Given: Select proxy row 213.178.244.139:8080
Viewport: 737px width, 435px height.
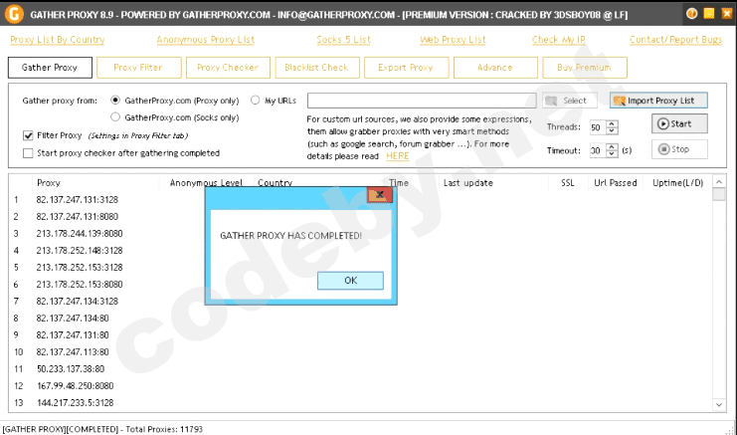Looking at the screenshot, I should pos(80,234).
